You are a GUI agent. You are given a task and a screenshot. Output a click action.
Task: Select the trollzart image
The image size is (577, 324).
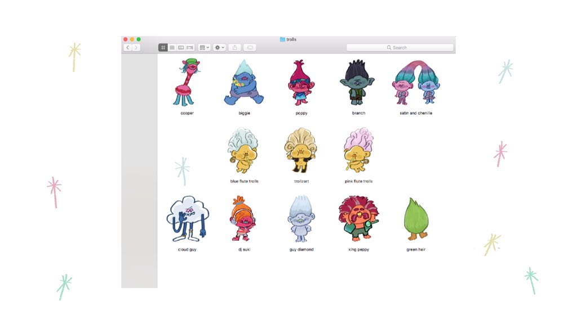[301, 150]
